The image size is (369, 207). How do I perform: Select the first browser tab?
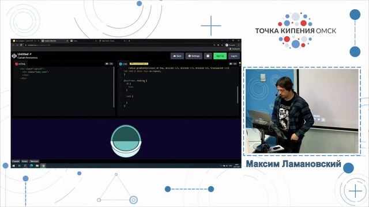[26, 41]
